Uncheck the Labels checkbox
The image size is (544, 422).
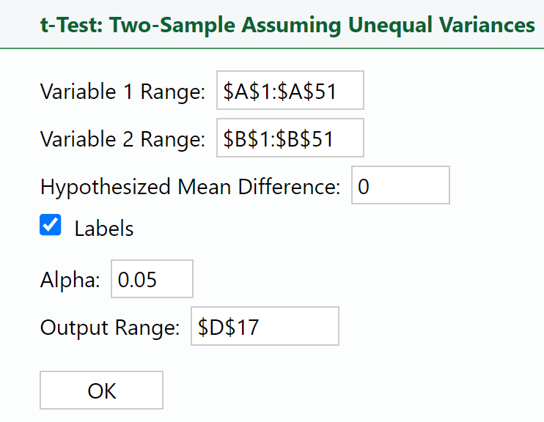pos(51,226)
